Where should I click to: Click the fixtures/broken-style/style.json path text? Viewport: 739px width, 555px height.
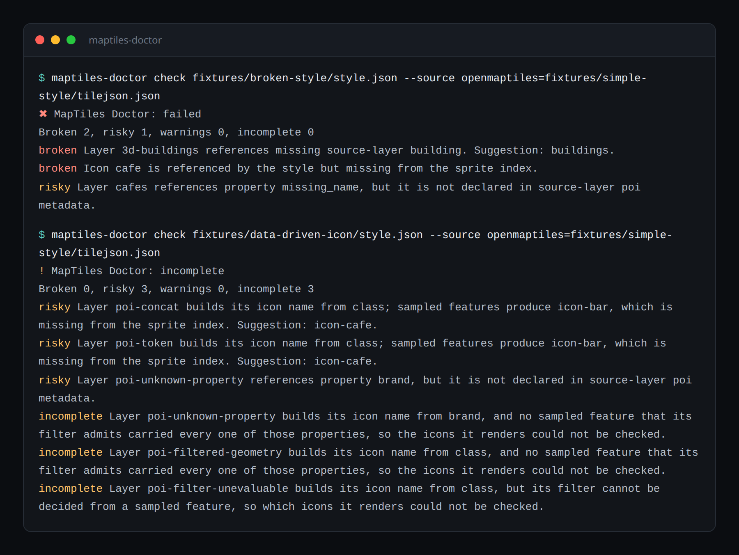[x=295, y=78]
